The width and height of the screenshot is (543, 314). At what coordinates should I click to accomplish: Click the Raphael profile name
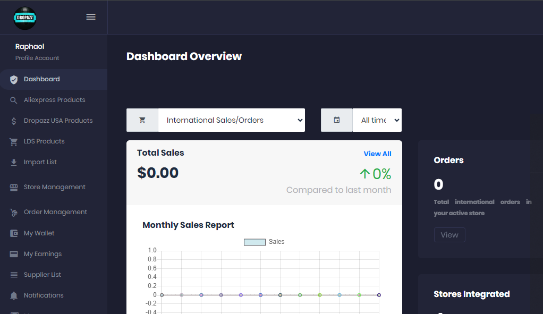(x=30, y=47)
